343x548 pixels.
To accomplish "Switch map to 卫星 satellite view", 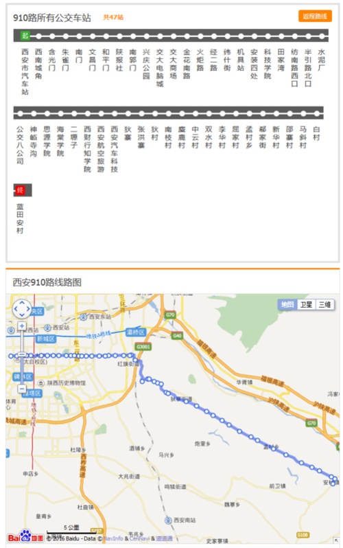I will click(307, 304).
